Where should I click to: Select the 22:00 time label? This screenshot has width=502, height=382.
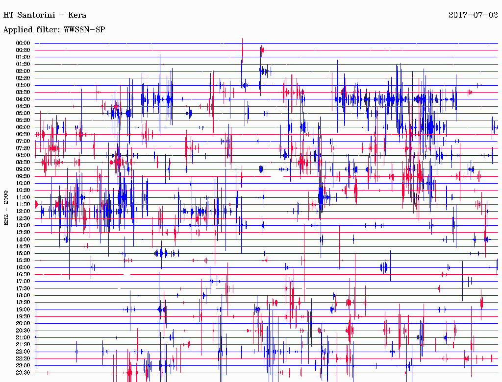pyautogui.click(x=23, y=352)
